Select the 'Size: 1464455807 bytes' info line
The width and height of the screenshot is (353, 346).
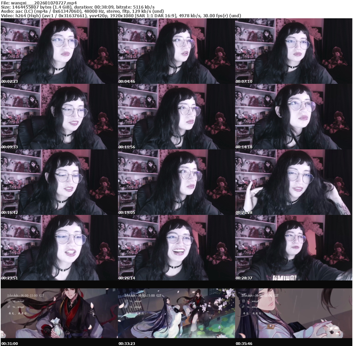point(78,7)
